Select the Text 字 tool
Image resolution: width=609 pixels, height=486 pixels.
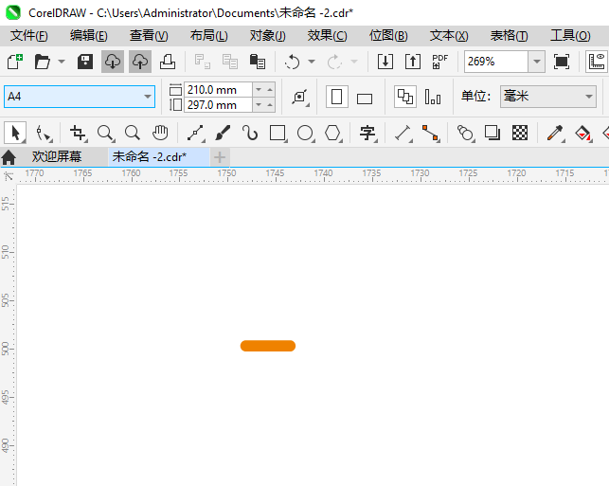pos(368,134)
